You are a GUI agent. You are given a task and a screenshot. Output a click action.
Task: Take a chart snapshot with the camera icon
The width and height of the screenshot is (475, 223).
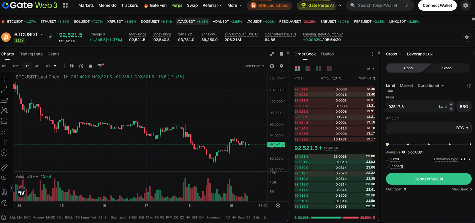point(272,66)
